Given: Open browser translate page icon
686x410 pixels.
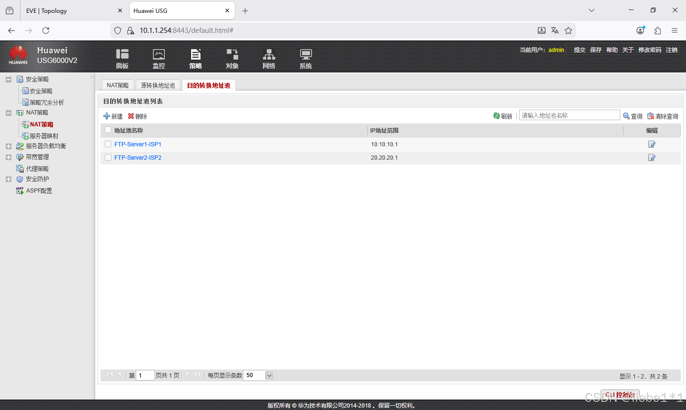Looking at the screenshot, I should click(555, 31).
